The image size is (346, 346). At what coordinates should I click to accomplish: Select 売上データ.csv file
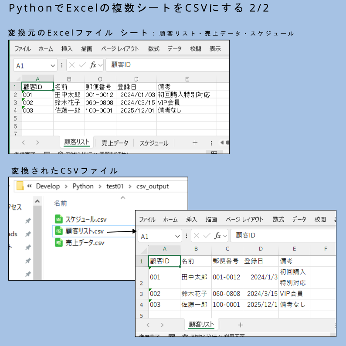(80, 243)
